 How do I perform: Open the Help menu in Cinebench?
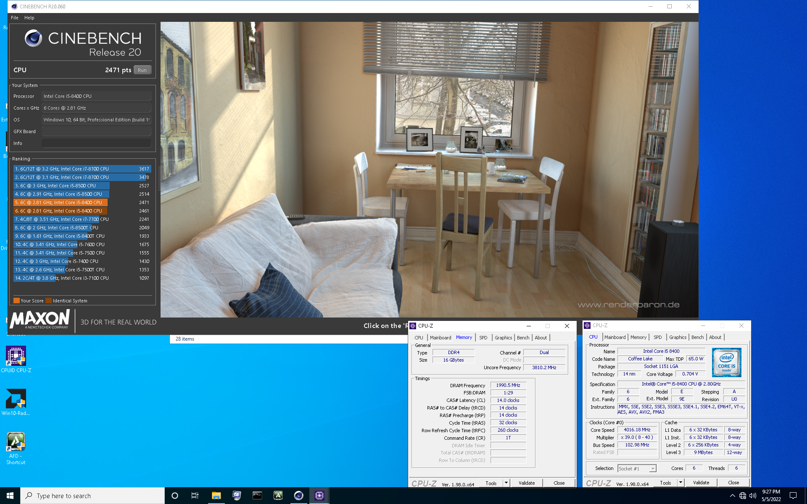click(x=29, y=18)
